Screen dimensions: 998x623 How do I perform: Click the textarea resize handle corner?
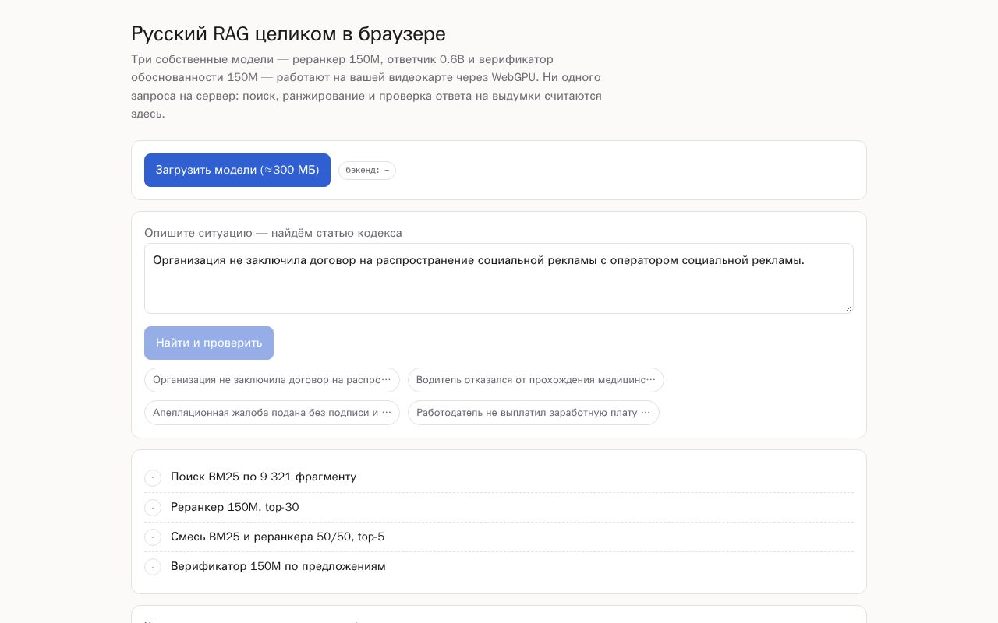click(848, 308)
